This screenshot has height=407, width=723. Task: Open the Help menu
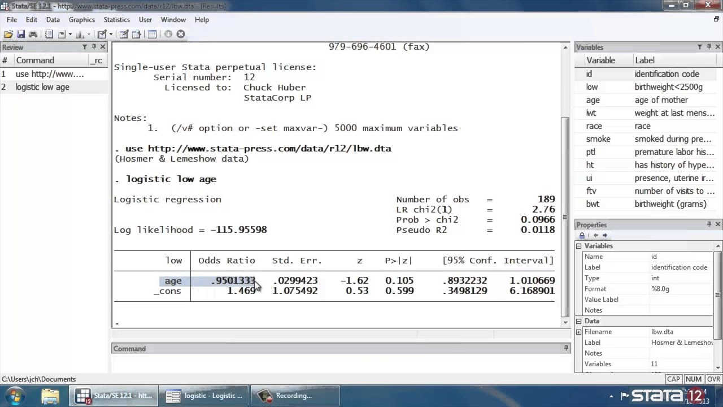point(202,20)
